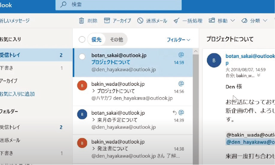Click sender link botan_sakai in reading pane
The width and height of the screenshot is (275, 165).
tap(250, 59)
